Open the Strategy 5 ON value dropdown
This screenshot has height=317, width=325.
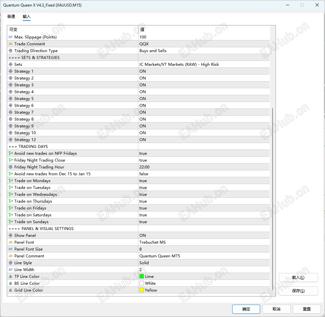(x=204, y=99)
